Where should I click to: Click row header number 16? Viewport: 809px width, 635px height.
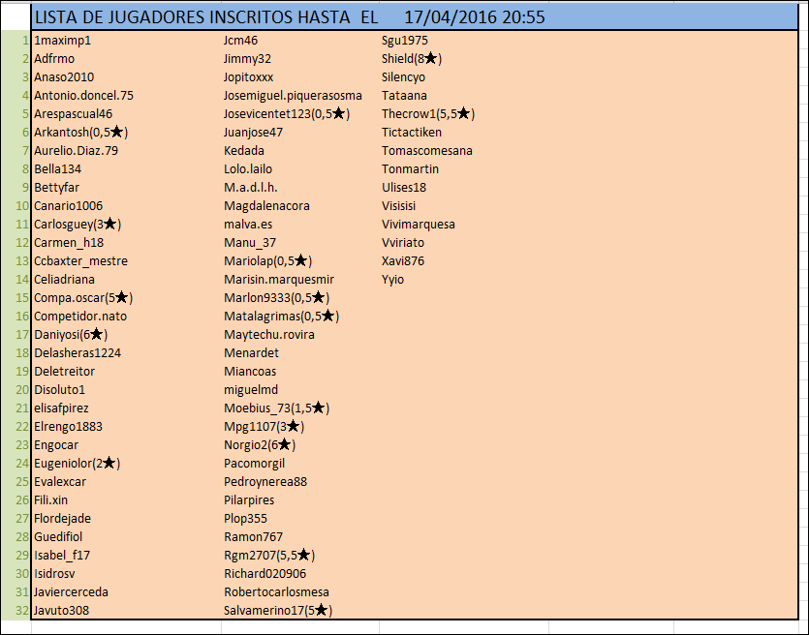tap(19, 316)
